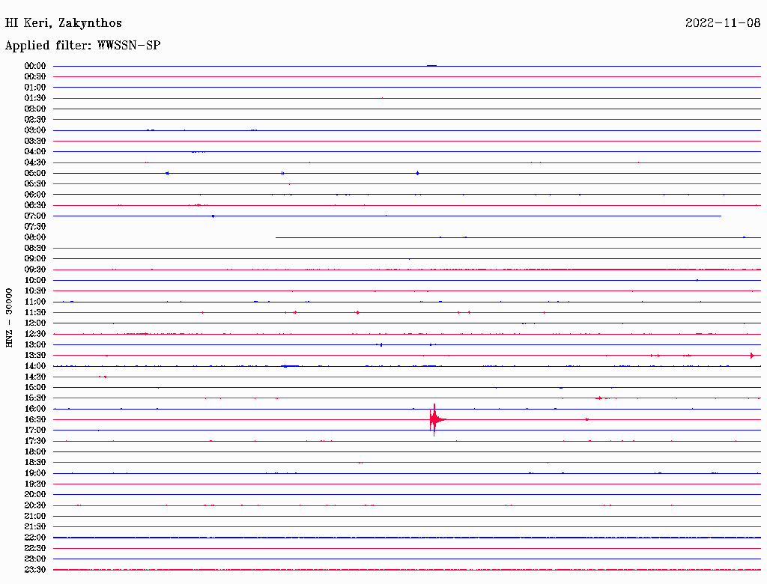Screen dimensions: 767x584
Task: Click the 23:30 time label
Action: [35, 570]
